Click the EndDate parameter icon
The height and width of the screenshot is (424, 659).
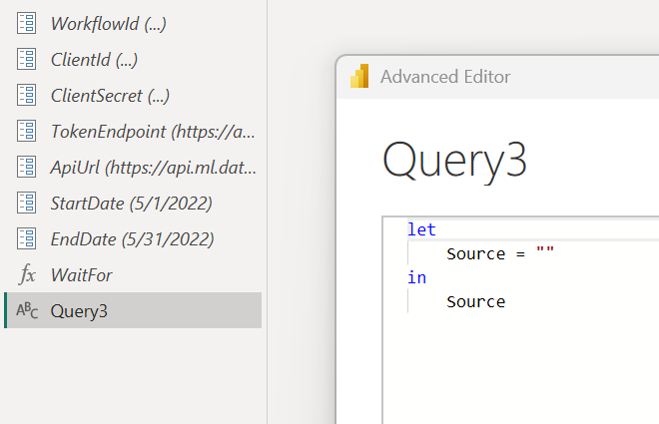27,238
